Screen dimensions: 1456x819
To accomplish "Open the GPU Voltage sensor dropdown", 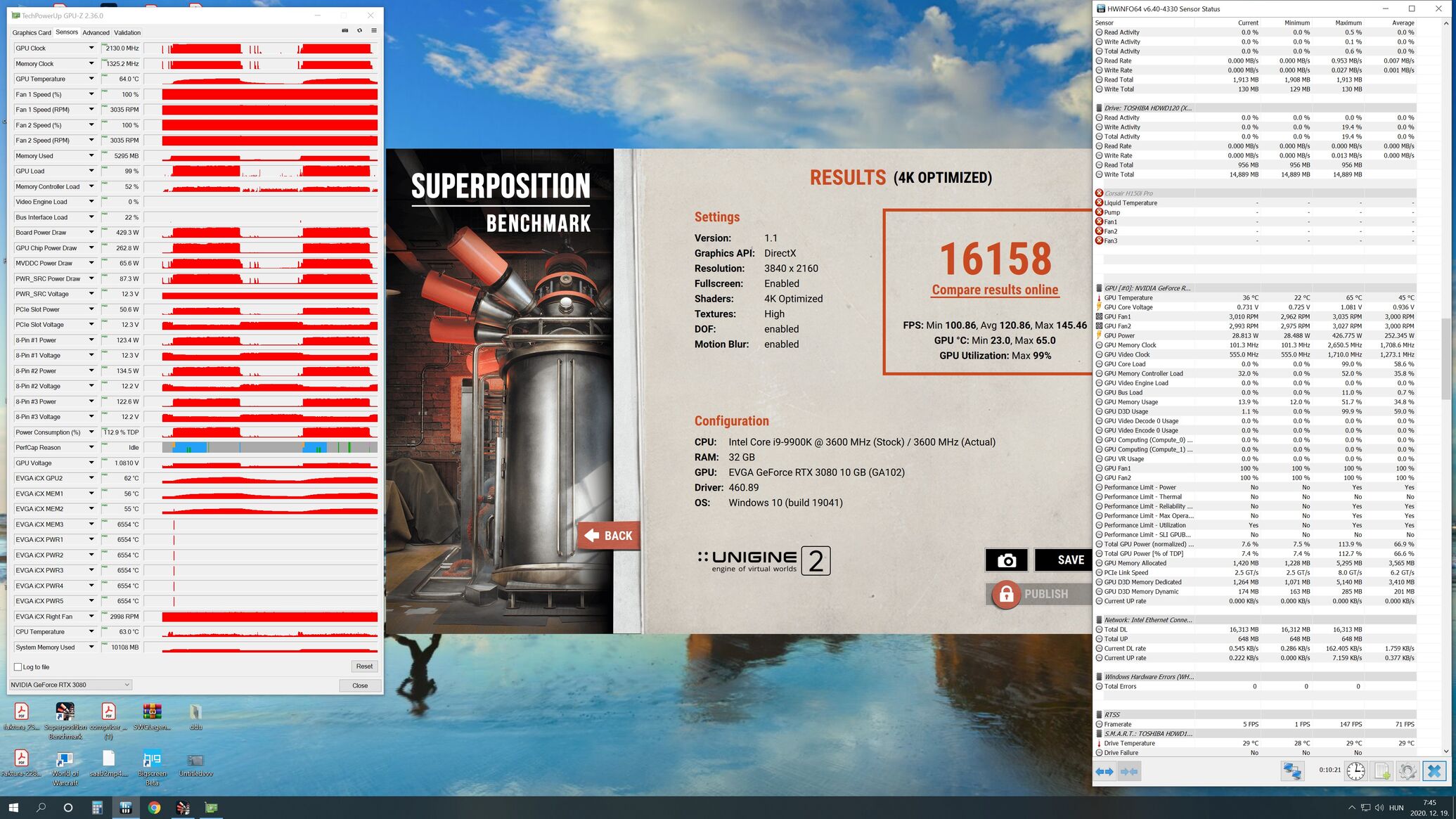I will coord(91,463).
